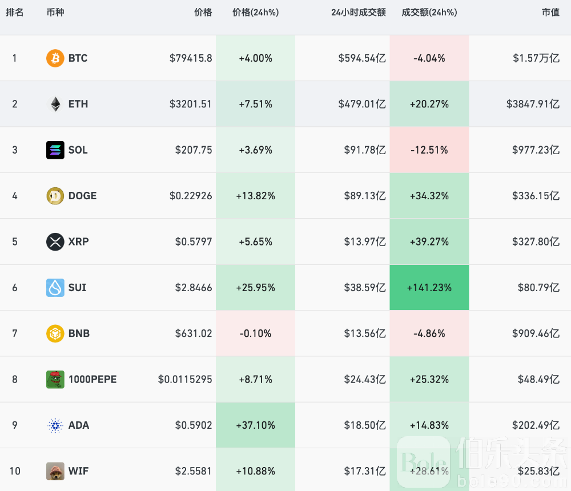571x491 pixels.
Task: Sort by 成交额(24h%) column header
Action: (429, 13)
